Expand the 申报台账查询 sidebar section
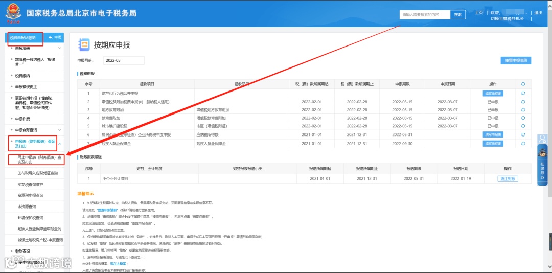 [x=59, y=130]
